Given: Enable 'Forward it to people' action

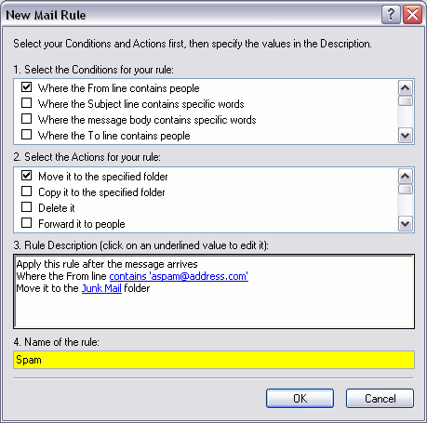Looking at the screenshot, I should pos(27,223).
